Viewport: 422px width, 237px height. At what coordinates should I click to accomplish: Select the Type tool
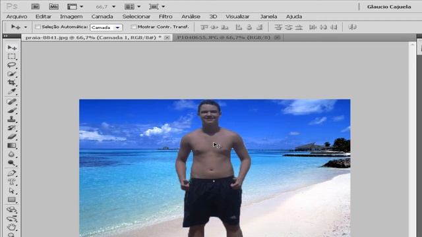click(x=12, y=182)
